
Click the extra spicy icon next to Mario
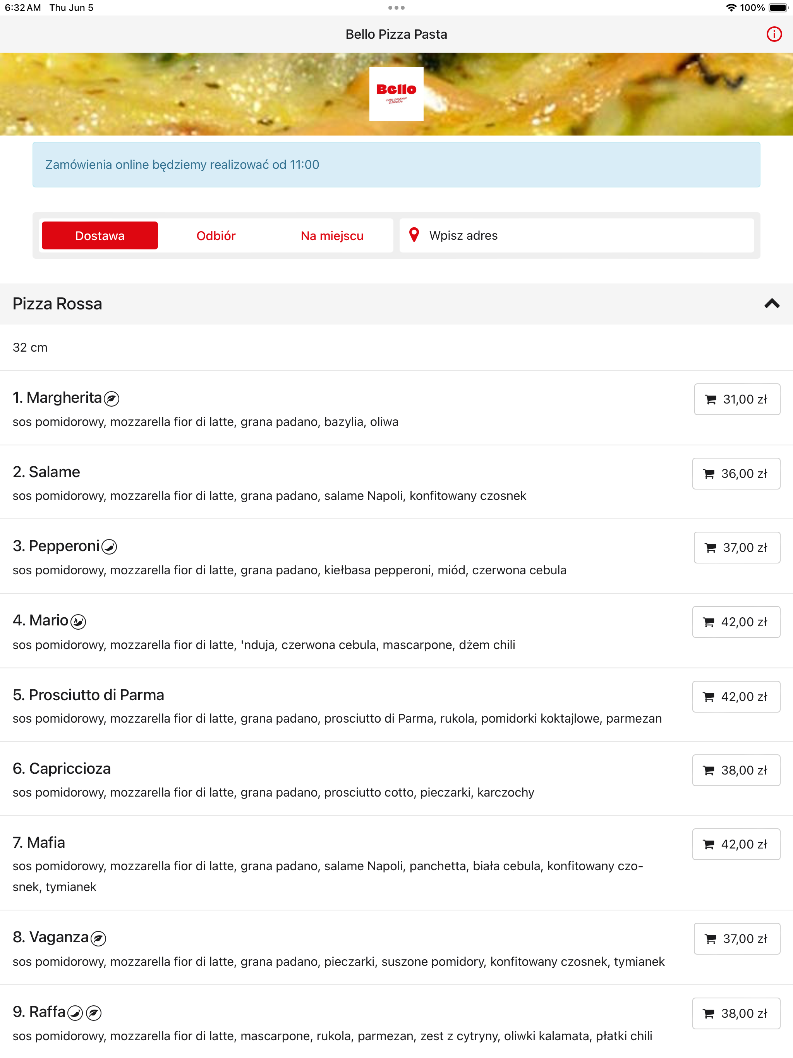[x=78, y=621]
